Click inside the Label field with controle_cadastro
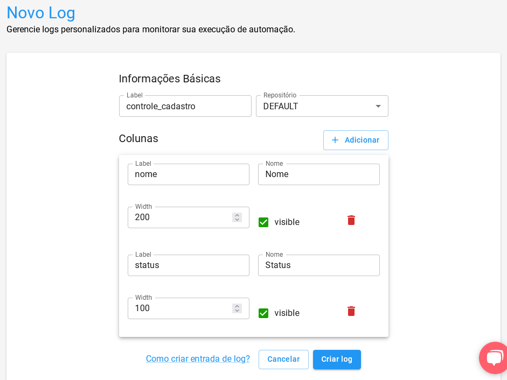Viewport: 507px width, 380px height. (x=185, y=106)
